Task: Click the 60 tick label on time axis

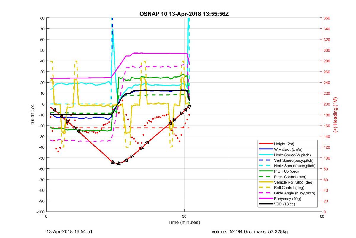Action: (x=322, y=216)
